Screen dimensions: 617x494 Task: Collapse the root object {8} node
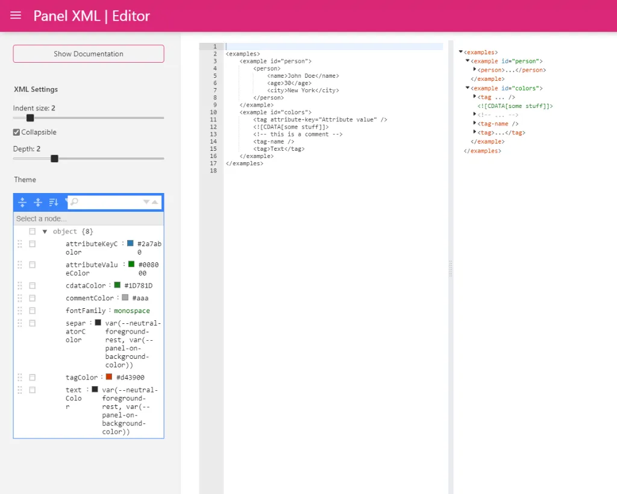(45, 232)
